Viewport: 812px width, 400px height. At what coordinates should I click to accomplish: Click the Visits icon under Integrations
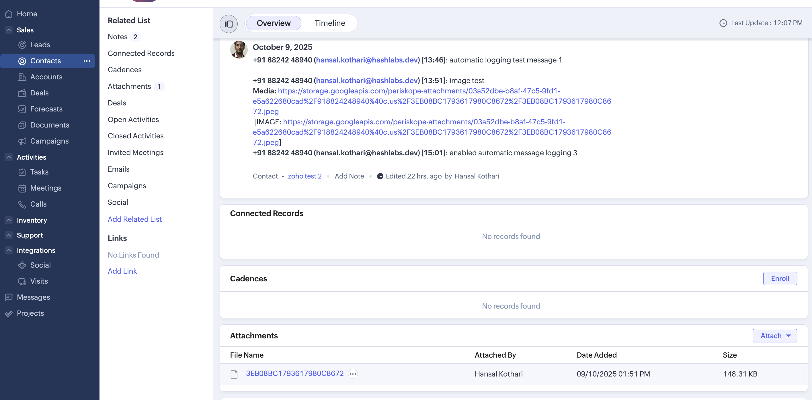(22, 281)
